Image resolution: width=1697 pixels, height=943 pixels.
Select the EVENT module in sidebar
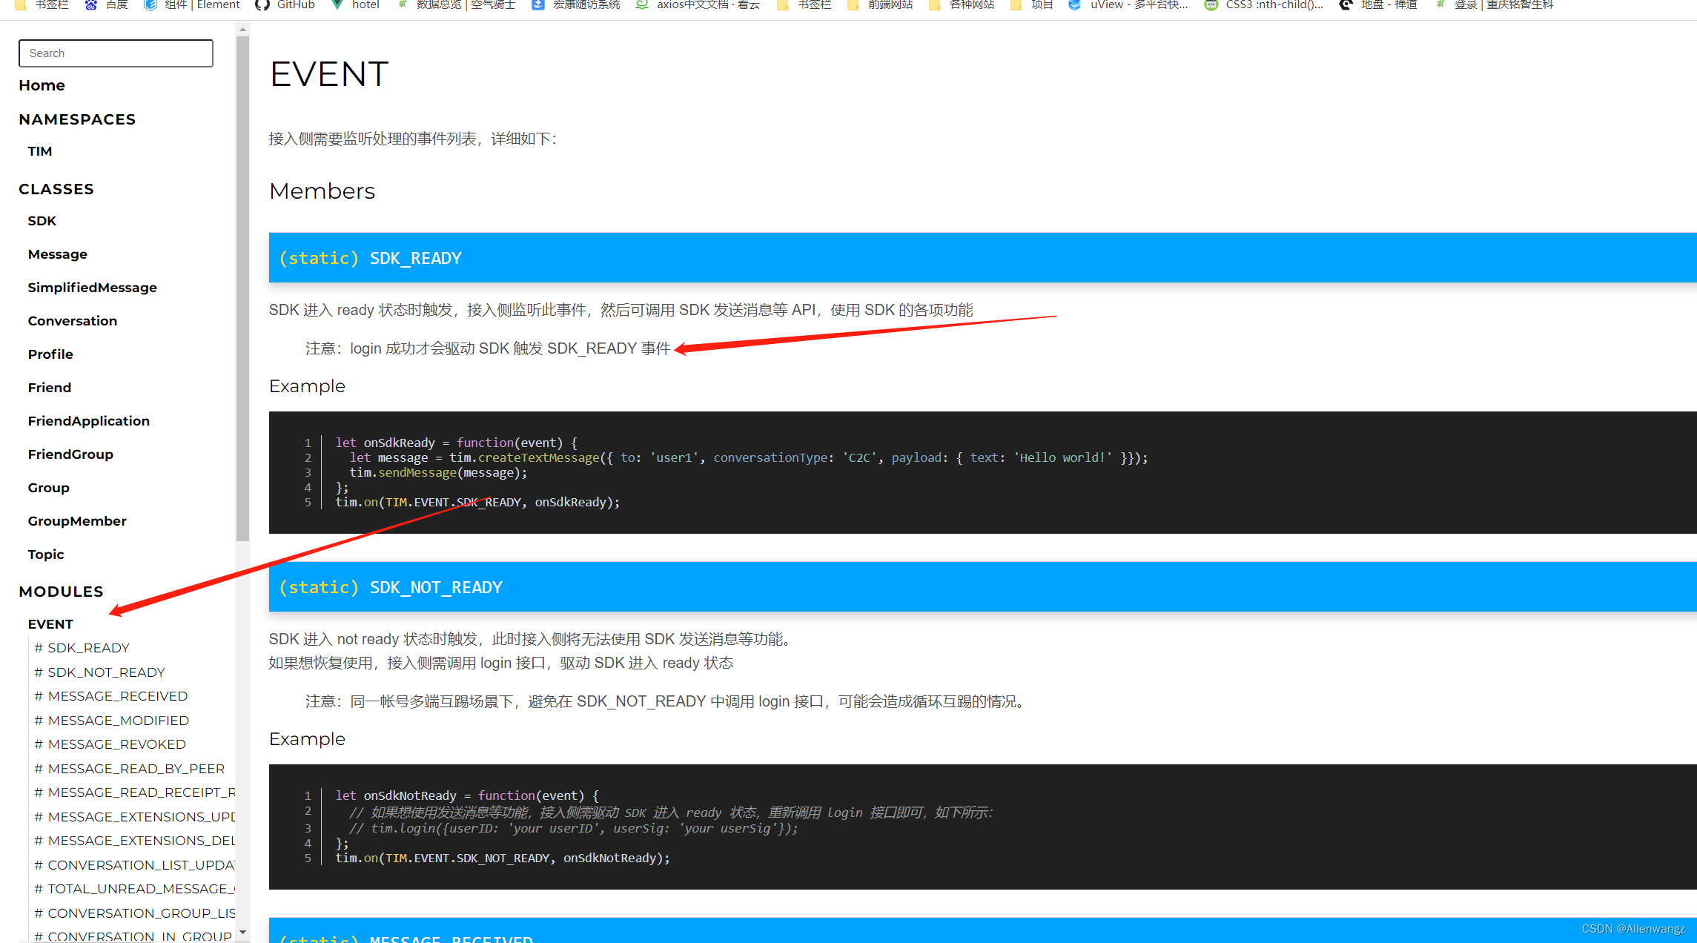[x=50, y=624]
